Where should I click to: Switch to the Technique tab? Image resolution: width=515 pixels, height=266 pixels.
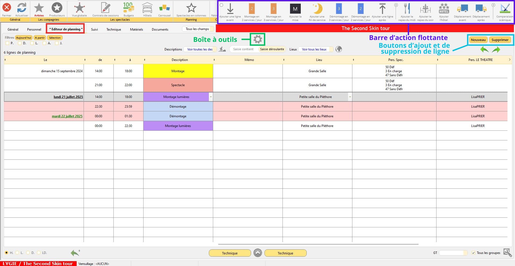[x=114, y=30]
